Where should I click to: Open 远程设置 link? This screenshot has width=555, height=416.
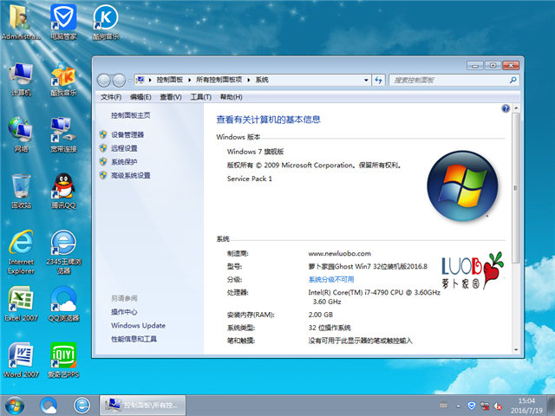click(124, 148)
